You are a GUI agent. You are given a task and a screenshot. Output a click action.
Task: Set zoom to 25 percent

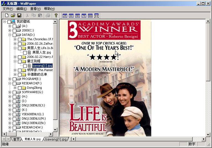click(x=65, y=16)
